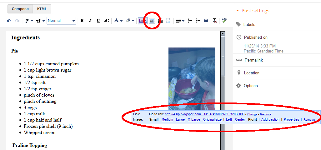This screenshot has height=150, width=321.
Task: Apply strikethrough with the ABC icon
Action: [x=107, y=21]
